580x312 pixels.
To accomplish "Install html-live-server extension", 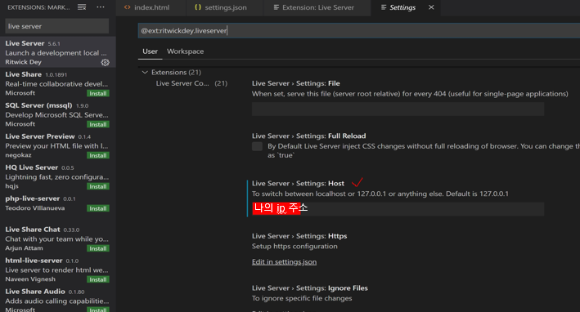I will pyautogui.click(x=98, y=279).
